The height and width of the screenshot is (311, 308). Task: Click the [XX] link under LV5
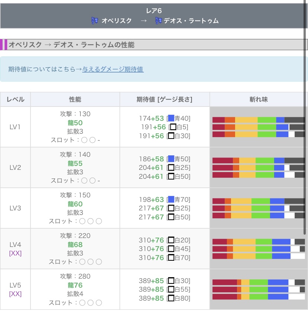click(x=15, y=294)
